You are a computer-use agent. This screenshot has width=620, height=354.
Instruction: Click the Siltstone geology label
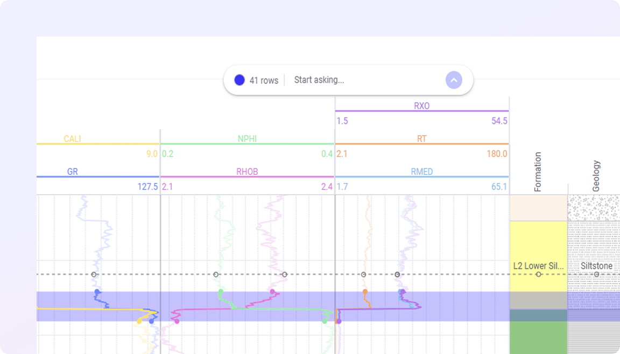(596, 266)
